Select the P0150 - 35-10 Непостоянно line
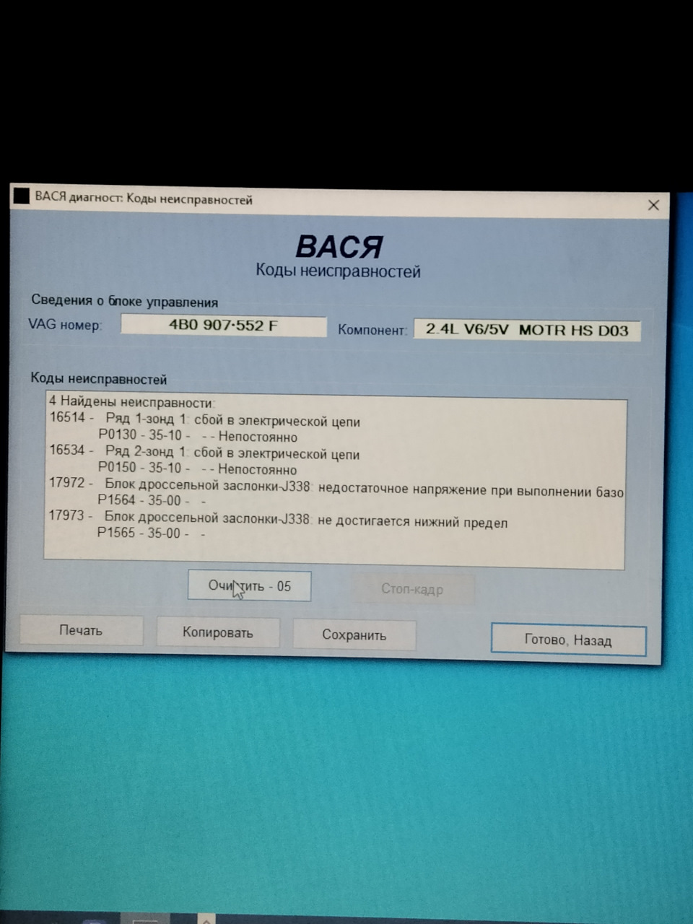 coord(197,468)
